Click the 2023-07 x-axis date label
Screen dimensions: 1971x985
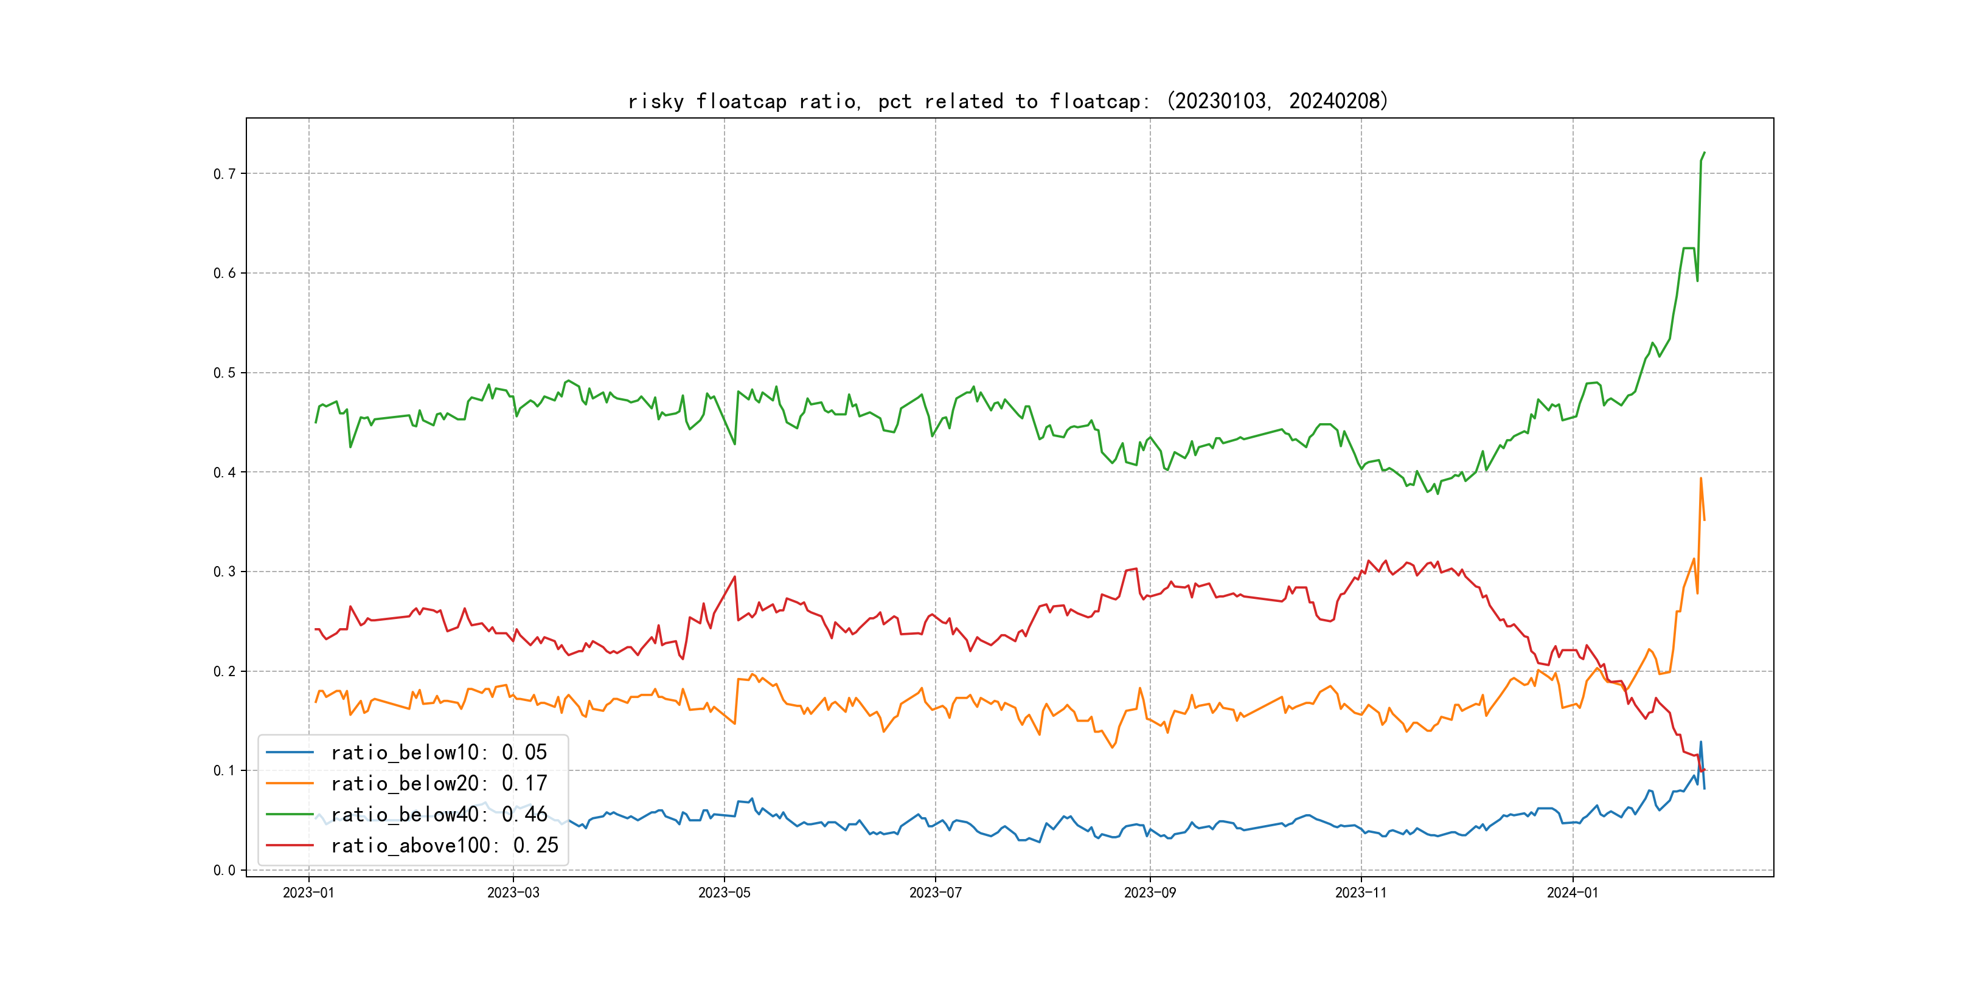pos(935,893)
